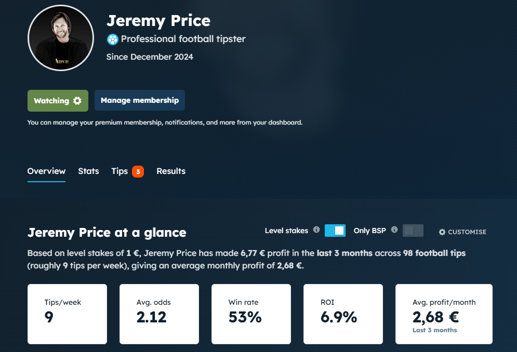Screen dimensions: 517x352
Task: Click the CUSTOMISE gear icon
Action: coord(442,232)
